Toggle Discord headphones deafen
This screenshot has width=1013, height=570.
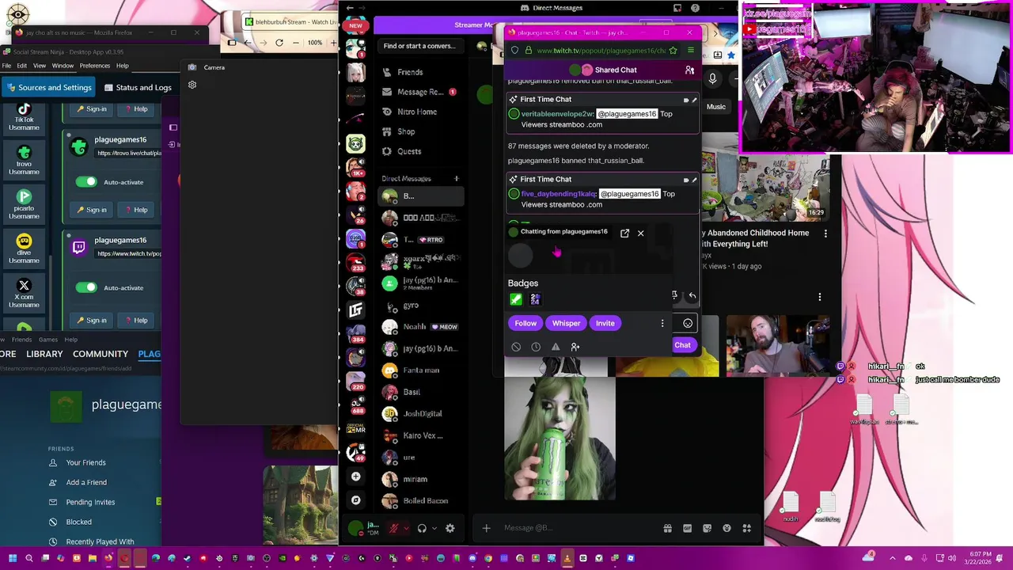point(422,528)
